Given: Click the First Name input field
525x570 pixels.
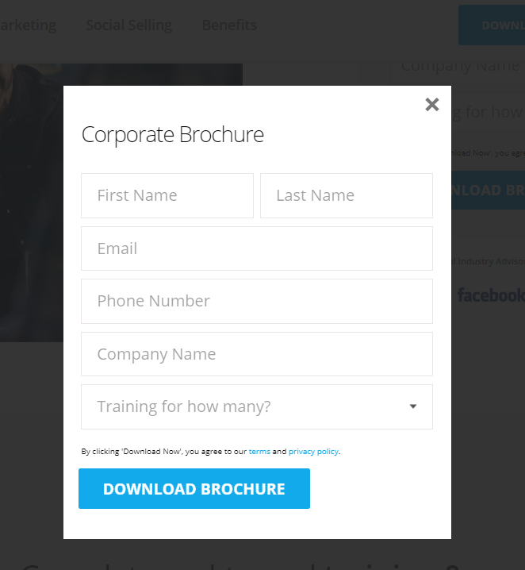Looking at the screenshot, I should coord(167,195).
